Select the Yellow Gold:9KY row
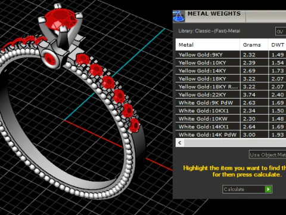 (x=231, y=54)
